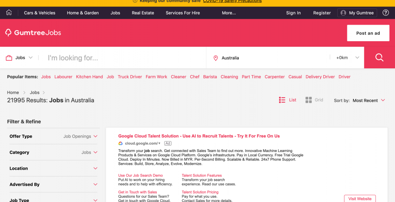Viewport: 395px width, 202px height.
Task: Select popular item Casual
Action: [x=295, y=77]
